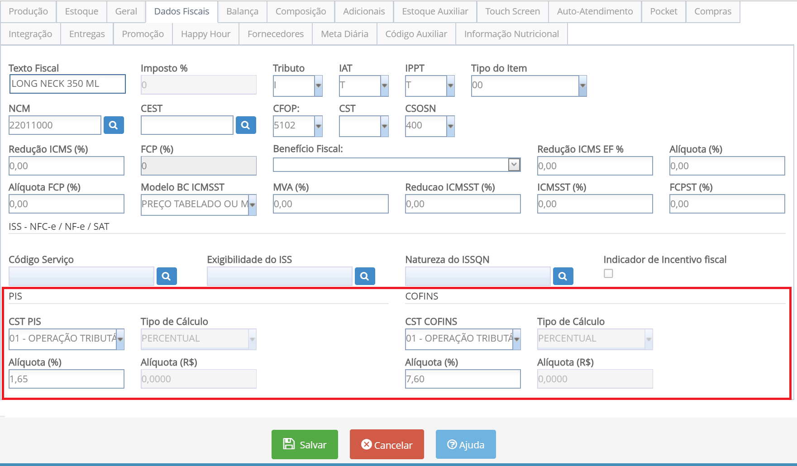Click the FCPST (%) input field
Viewport: 797px width, 466px height.
point(727,204)
